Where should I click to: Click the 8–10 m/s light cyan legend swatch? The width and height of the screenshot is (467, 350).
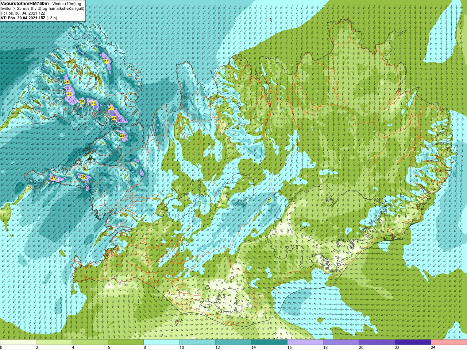click(x=162, y=342)
